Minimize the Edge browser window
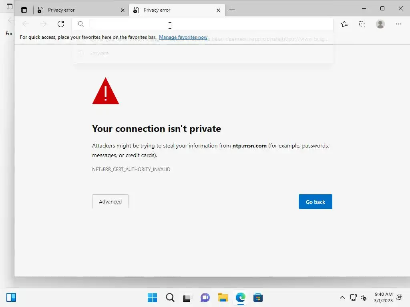This screenshot has height=307, width=410. (364, 9)
